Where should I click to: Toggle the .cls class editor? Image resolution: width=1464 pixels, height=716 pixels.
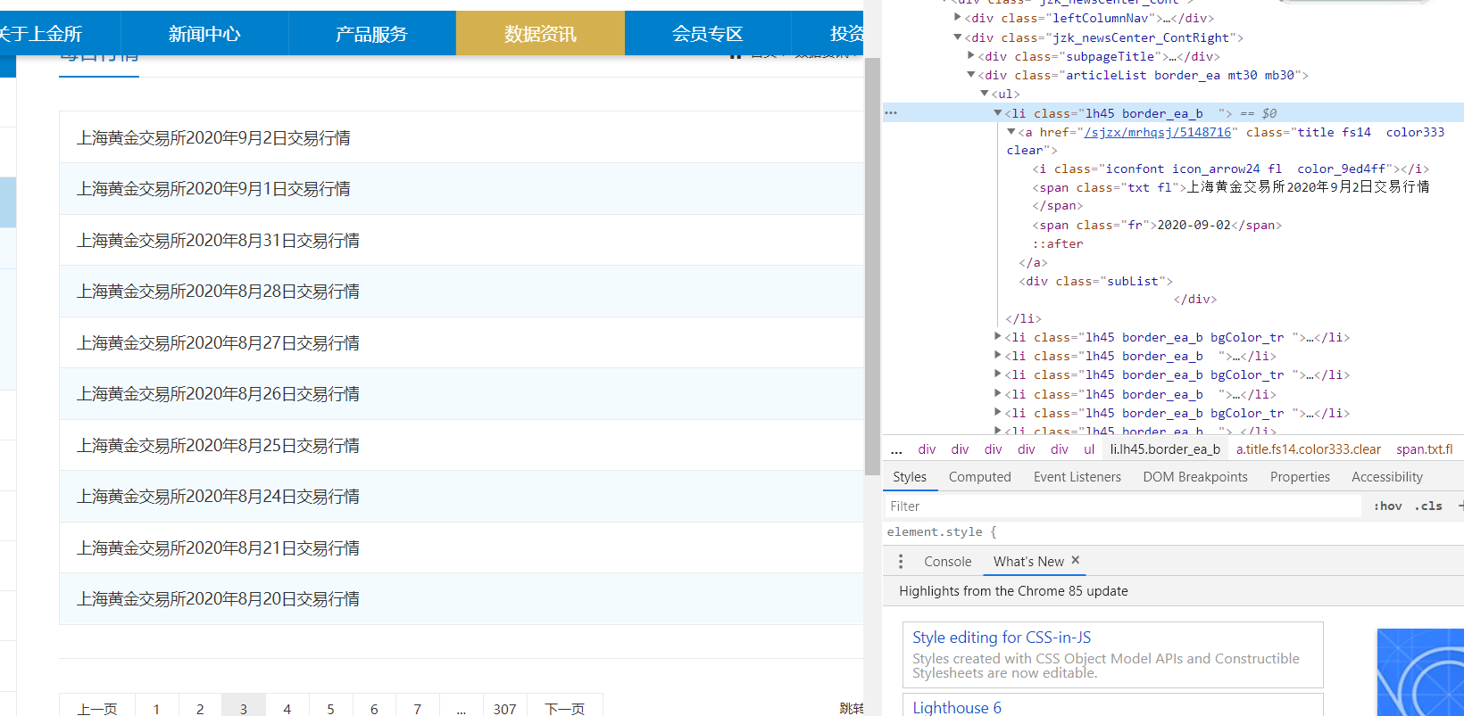point(1428,506)
